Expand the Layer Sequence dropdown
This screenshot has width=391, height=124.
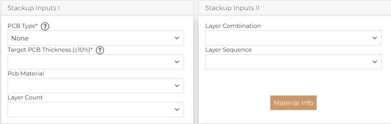(293, 62)
